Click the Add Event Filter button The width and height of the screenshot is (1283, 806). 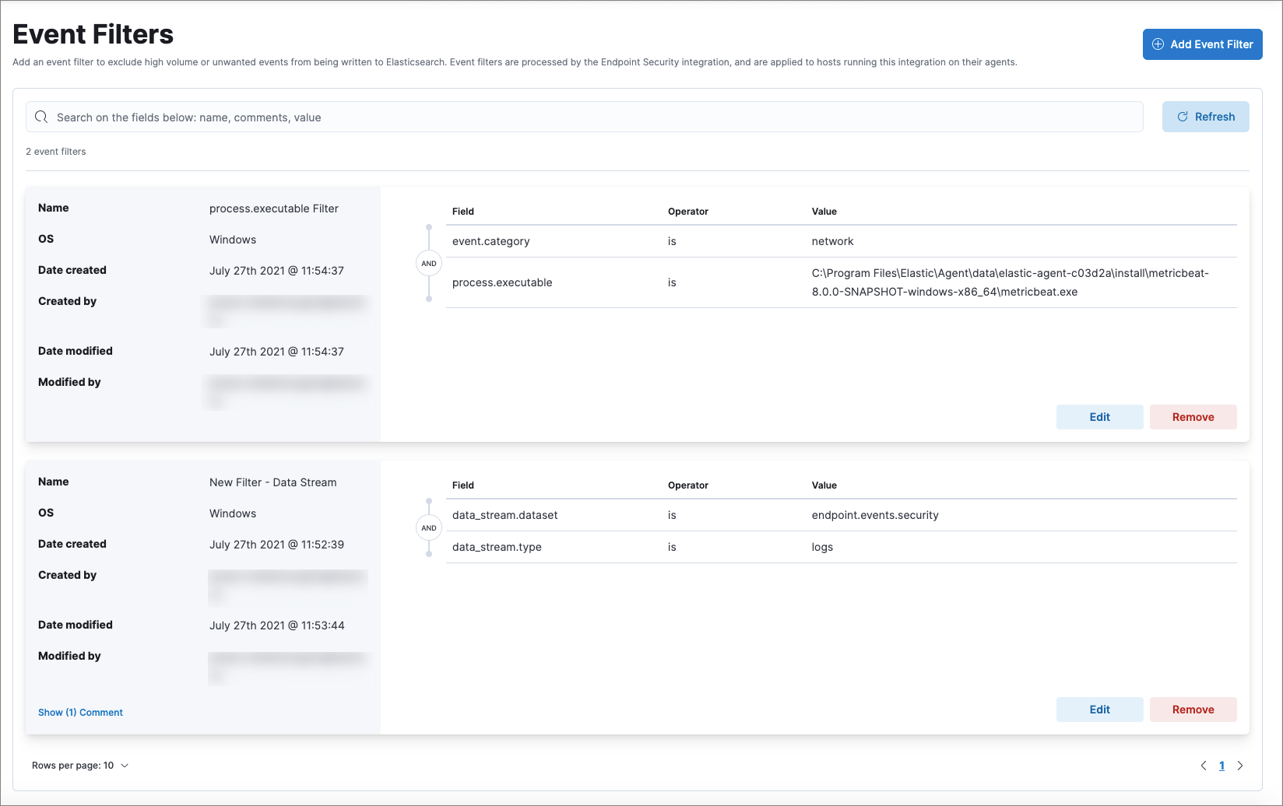coord(1202,44)
